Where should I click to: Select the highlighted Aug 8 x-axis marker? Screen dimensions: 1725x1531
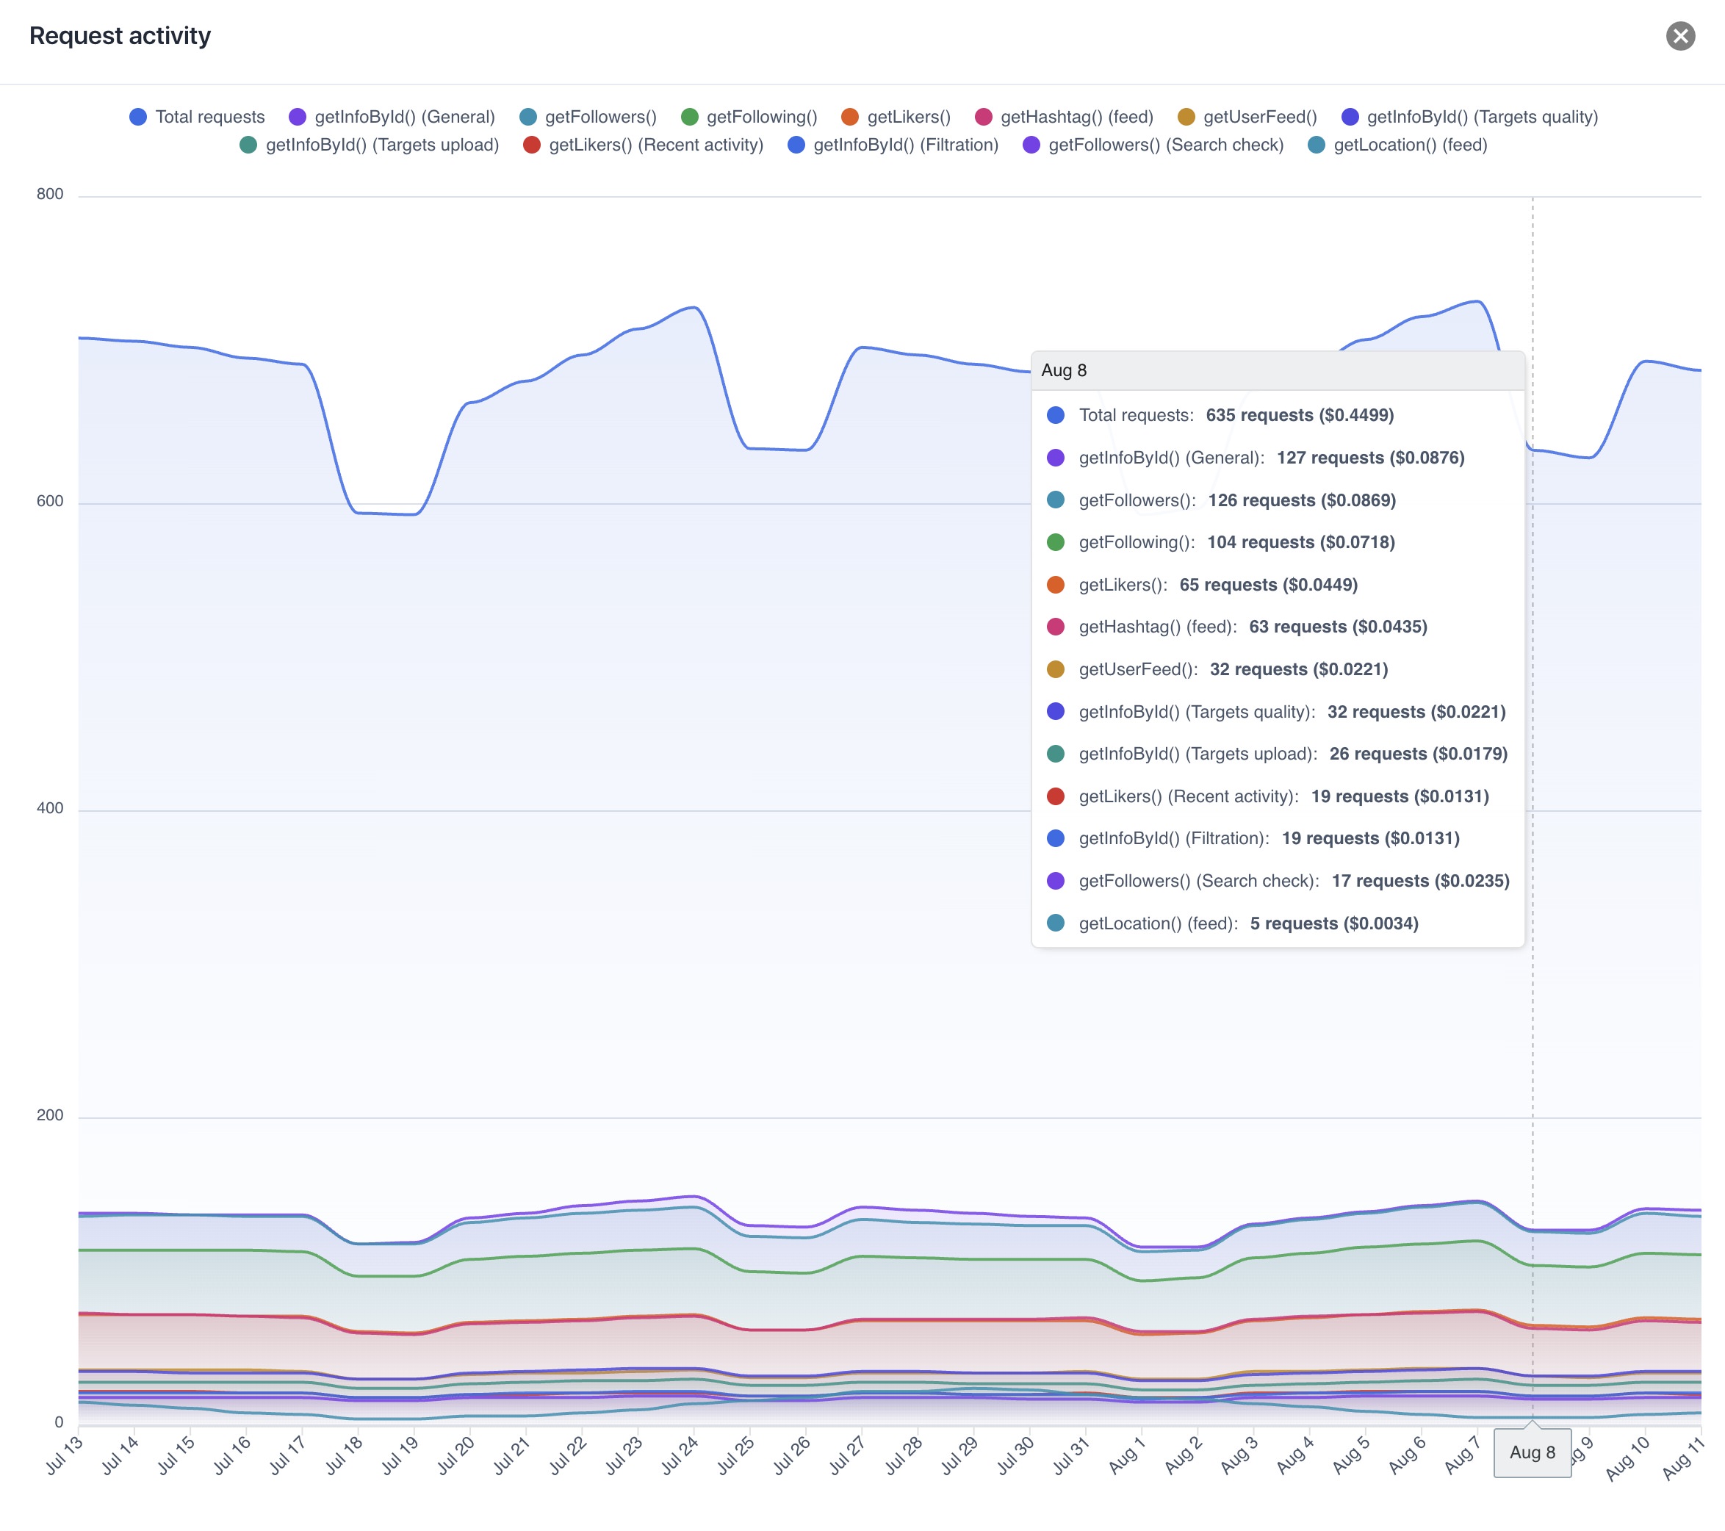point(1533,1452)
